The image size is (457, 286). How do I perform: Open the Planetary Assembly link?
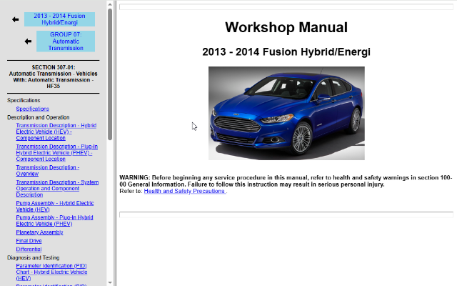pos(39,232)
